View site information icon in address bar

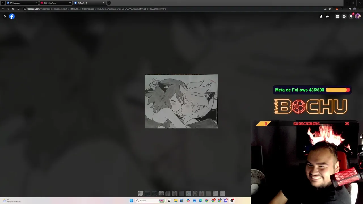24,9
